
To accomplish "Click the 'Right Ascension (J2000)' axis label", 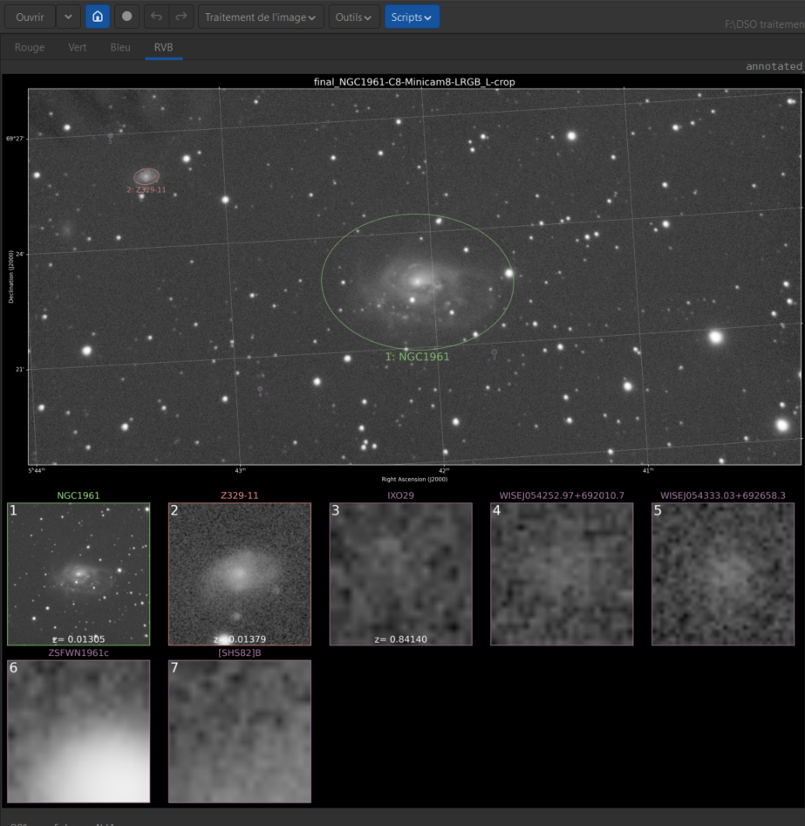I will [x=414, y=479].
